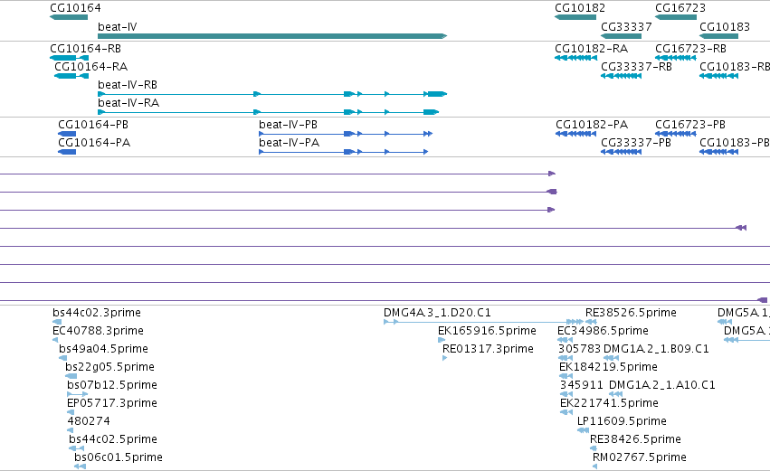Click protein CG10164-PA feature
This screenshot has width=770, height=471.
point(67,152)
